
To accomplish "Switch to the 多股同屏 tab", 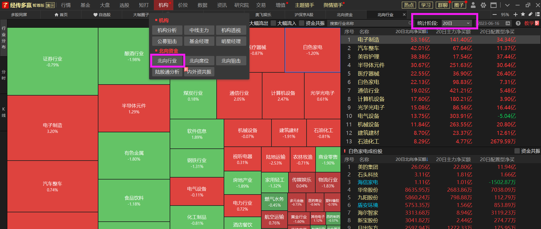I will click(19, 15).
